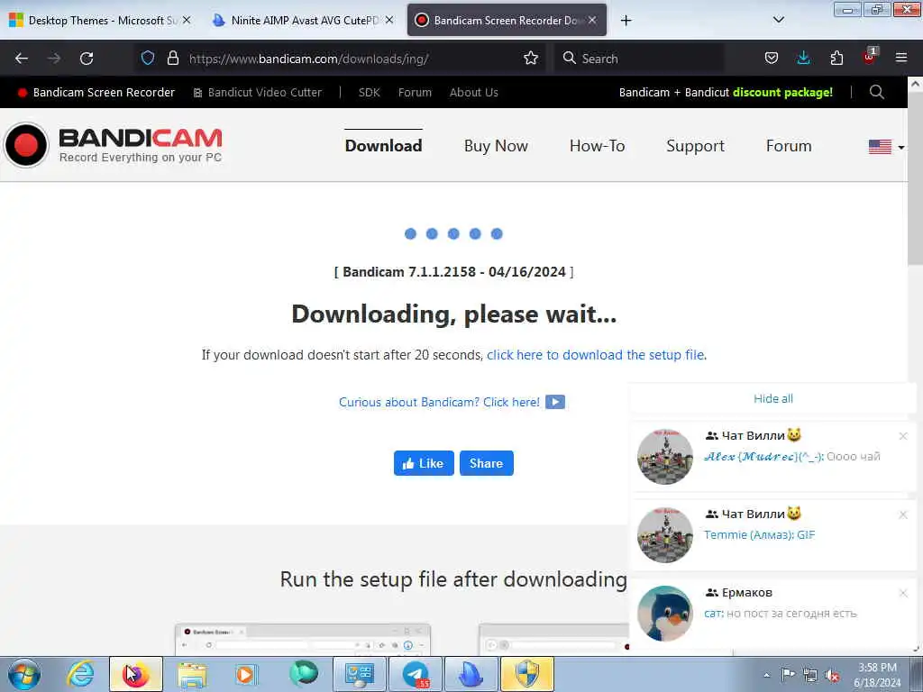Show hidden tray icons arrow
This screenshot has width=923, height=692.
pyautogui.click(x=766, y=675)
